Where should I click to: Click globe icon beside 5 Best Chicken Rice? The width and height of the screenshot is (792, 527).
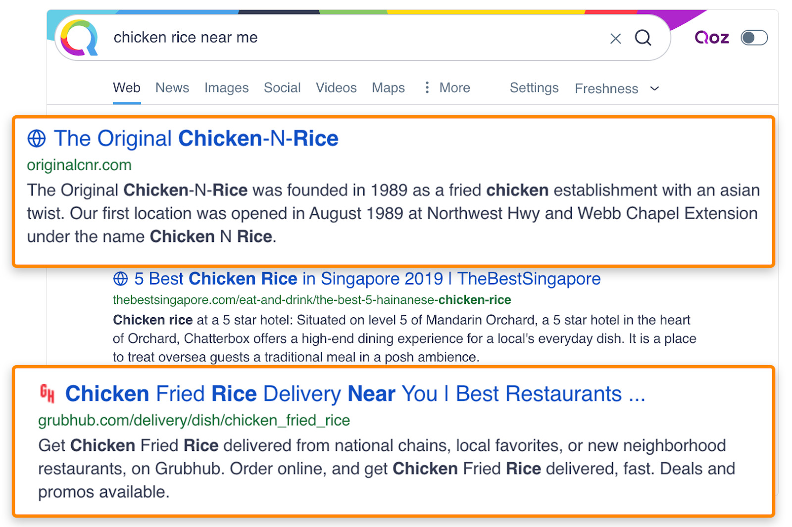pos(120,279)
